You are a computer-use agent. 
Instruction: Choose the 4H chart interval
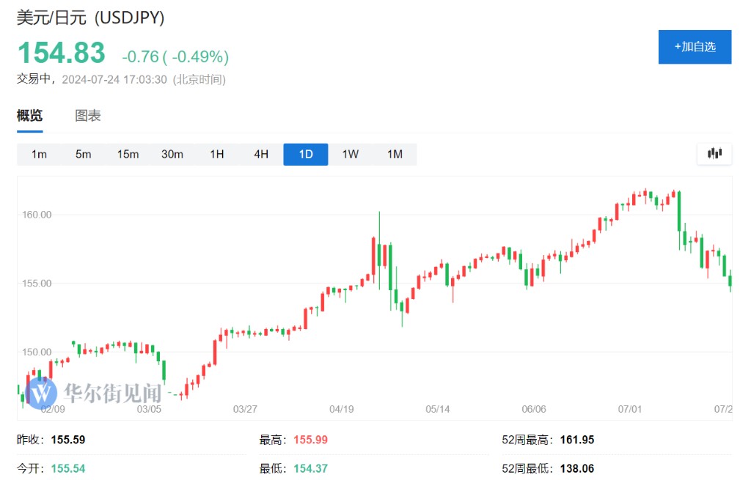(x=261, y=154)
